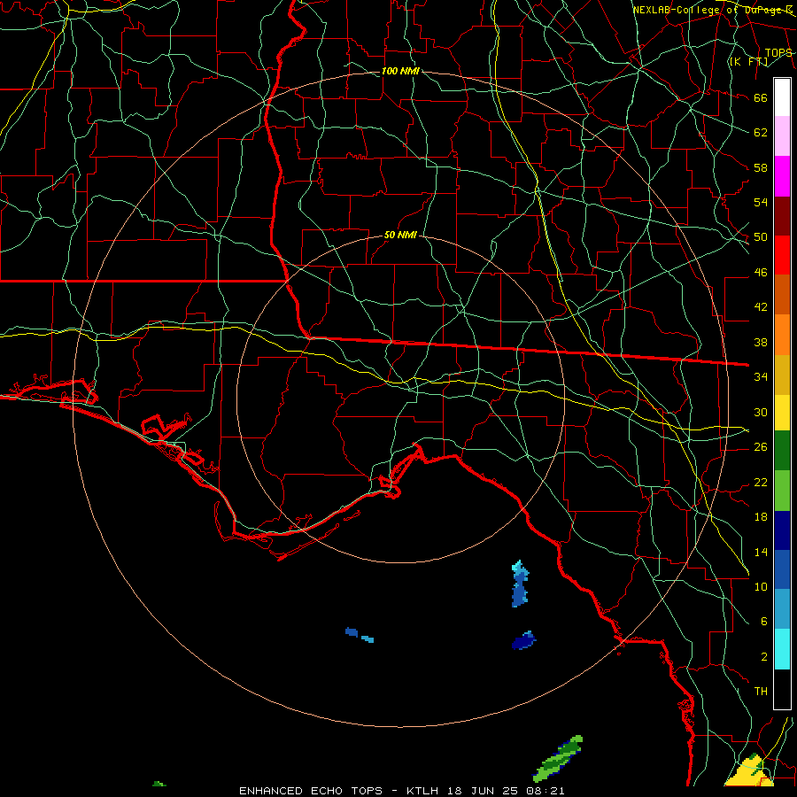Click the tall cyan-and-blue radar echo offshore
This screenshot has width=797, height=797.
pos(520,584)
